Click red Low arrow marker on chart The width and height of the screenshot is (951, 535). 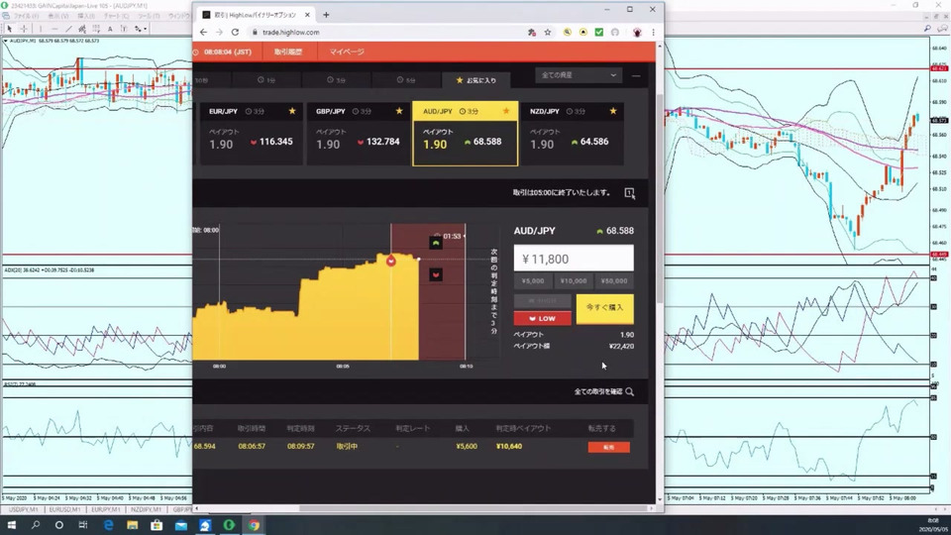(x=436, y=274)
